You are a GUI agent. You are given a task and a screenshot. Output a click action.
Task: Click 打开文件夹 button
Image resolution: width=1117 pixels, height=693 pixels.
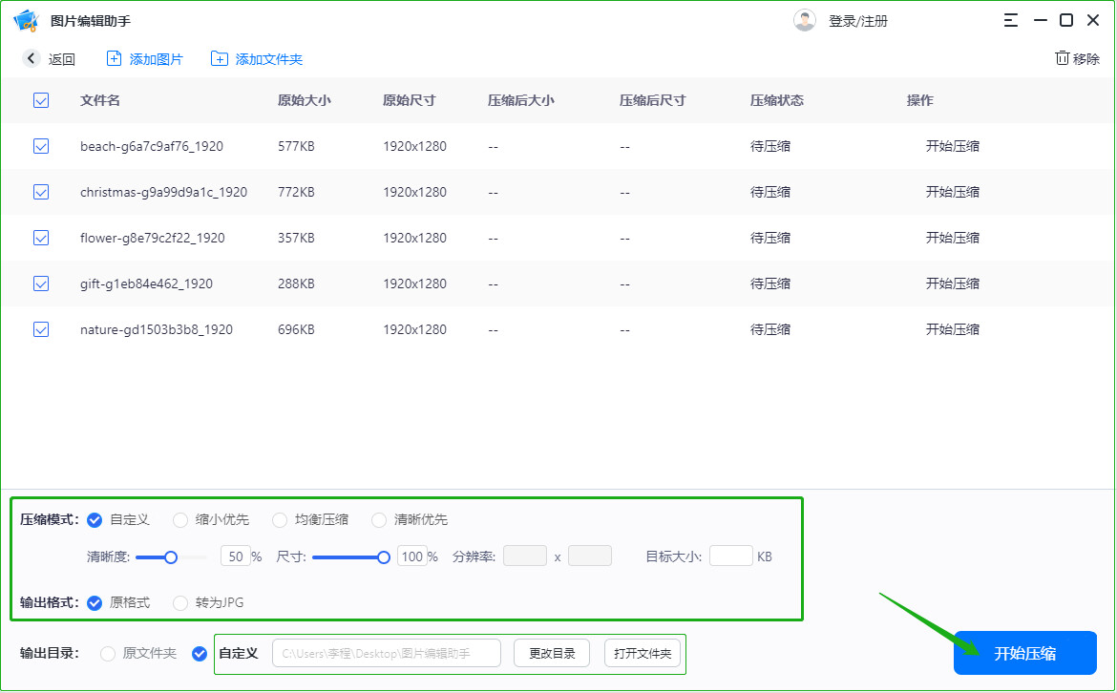click(643, 653)
